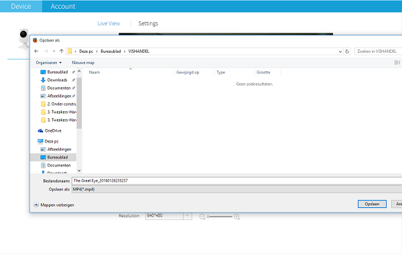Expand the address bar history dropdown
The height and width of the screenshot is (254, 402).
point(340,51)
